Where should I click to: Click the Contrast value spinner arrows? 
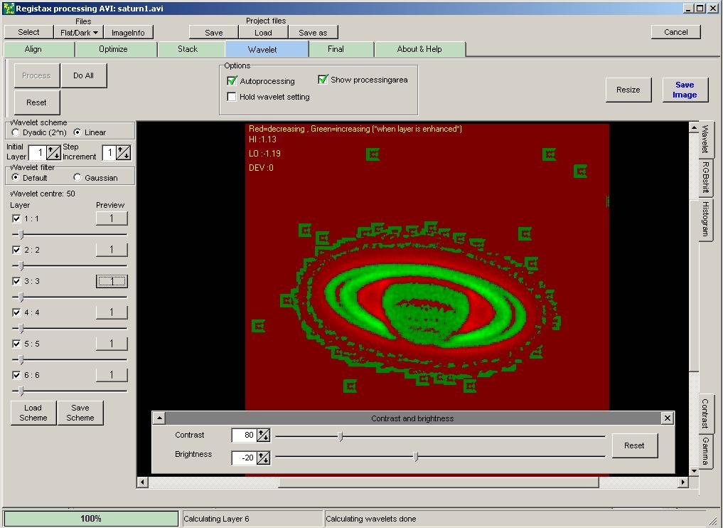[263, 435]
